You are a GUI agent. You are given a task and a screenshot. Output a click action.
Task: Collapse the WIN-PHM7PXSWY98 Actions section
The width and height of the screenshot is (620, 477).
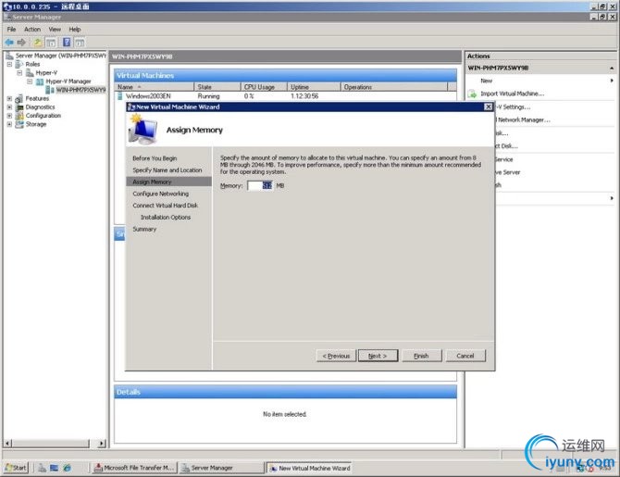point(612,69)
